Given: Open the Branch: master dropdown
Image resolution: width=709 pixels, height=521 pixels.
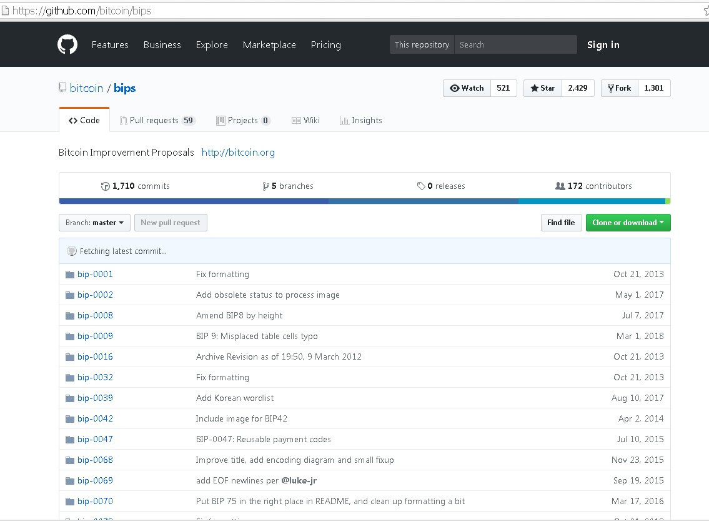Looking at the screenshot, I should [94, 223].
